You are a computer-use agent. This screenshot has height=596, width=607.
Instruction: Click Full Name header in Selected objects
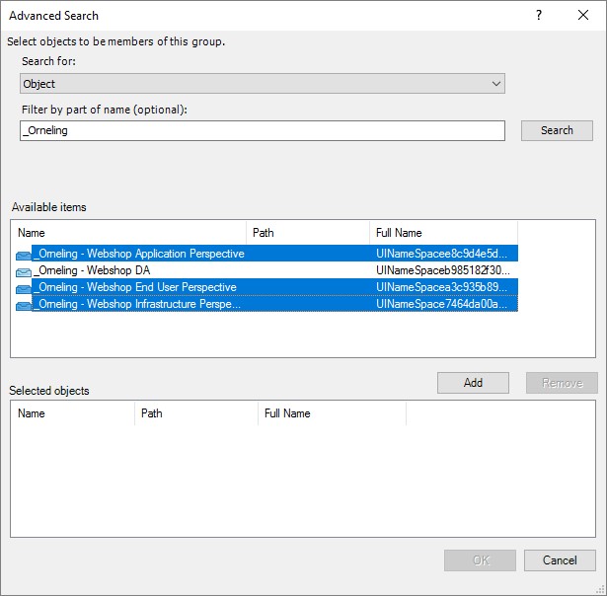pyautogui.click(x=333, y=413)
